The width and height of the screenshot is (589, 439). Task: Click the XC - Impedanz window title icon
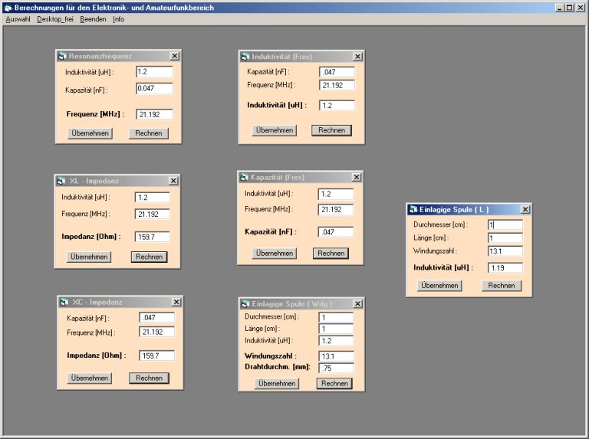[x=64, y=302]
